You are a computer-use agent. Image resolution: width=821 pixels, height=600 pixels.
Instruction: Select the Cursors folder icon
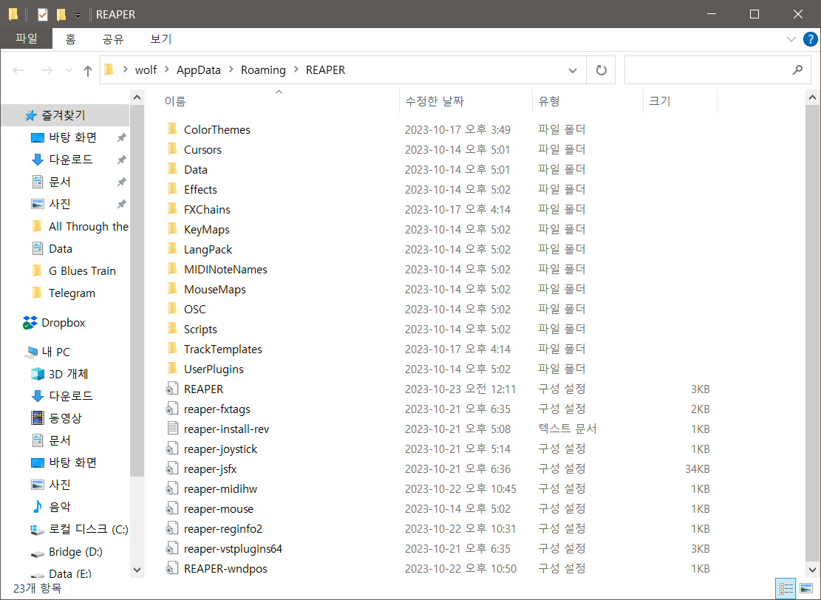(172, 149)
